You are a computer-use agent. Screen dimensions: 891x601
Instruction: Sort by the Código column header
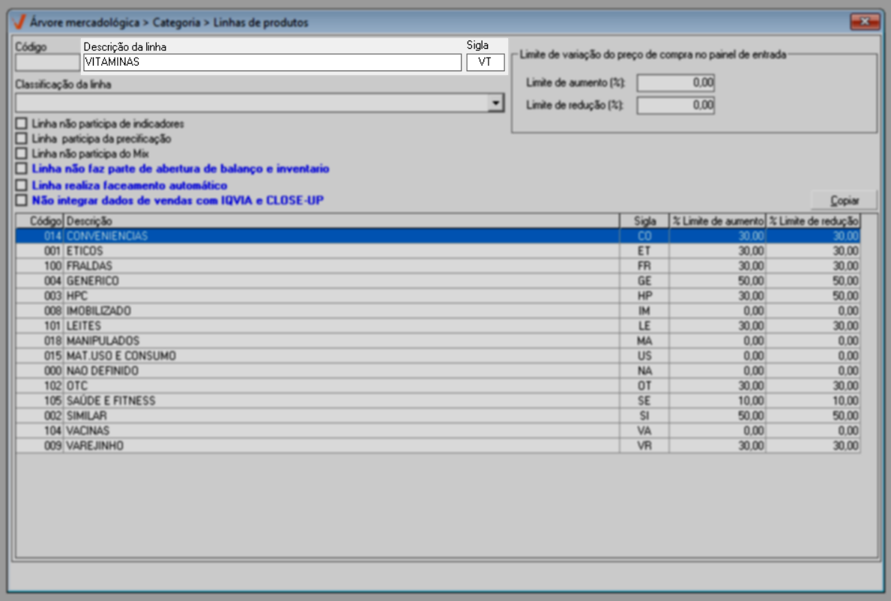[39, 221]
